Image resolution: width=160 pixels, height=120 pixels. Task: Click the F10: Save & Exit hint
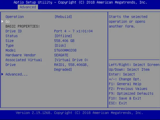[125, 98]
